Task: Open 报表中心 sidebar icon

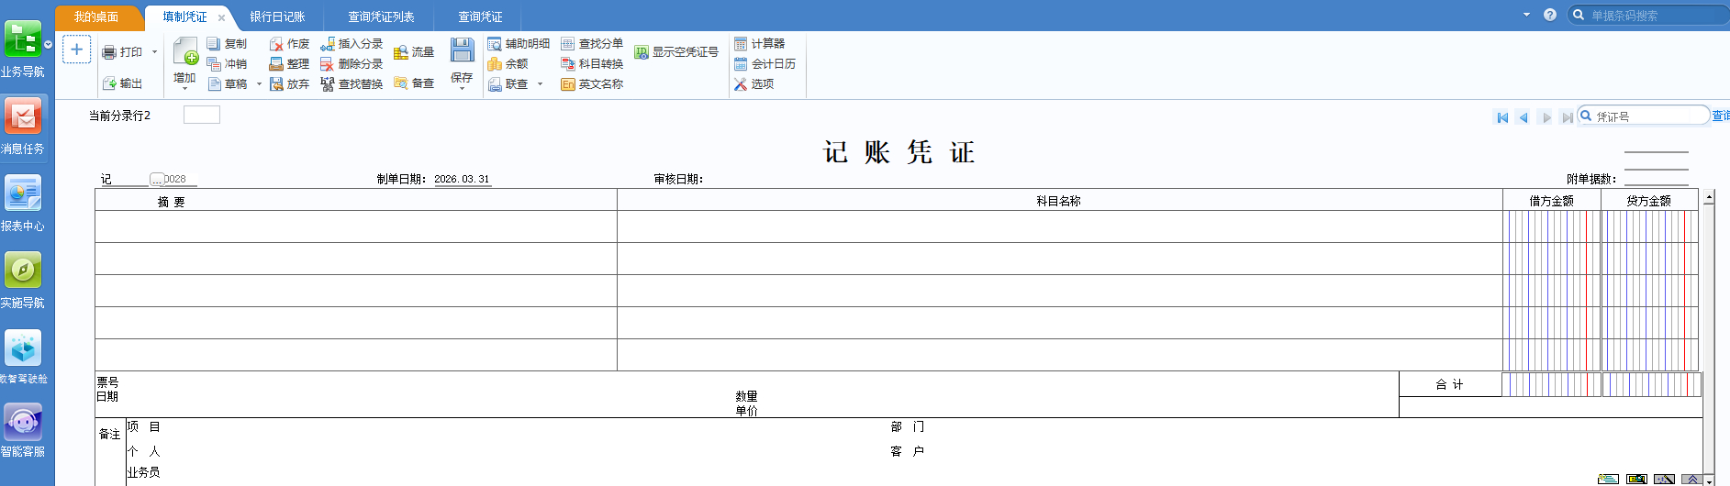Action: coord(23,204)
